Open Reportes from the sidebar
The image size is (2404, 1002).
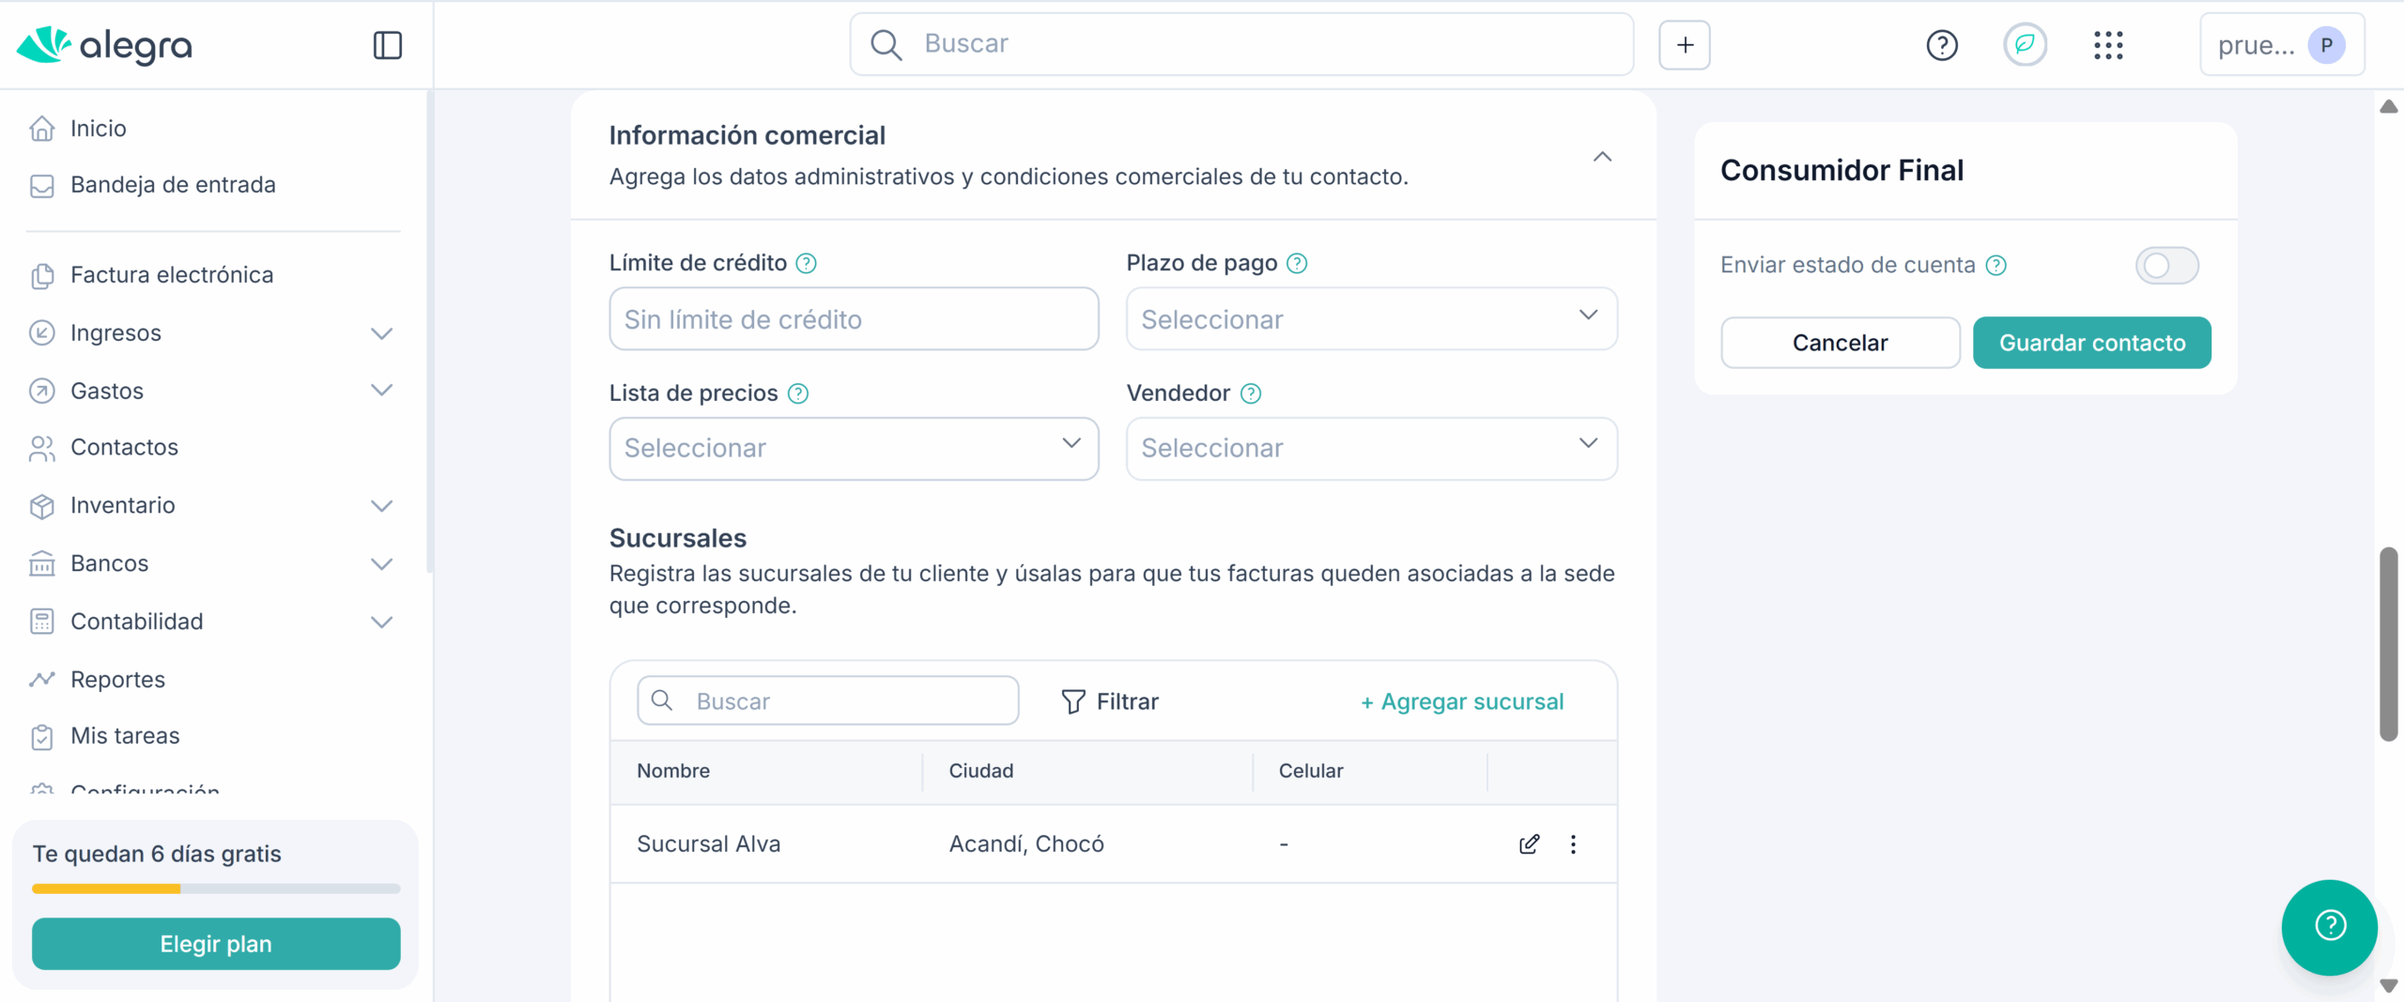[x=117, y=680]
